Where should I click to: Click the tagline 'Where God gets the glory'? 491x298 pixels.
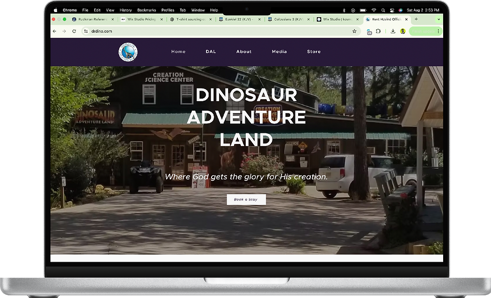point(246,177)
